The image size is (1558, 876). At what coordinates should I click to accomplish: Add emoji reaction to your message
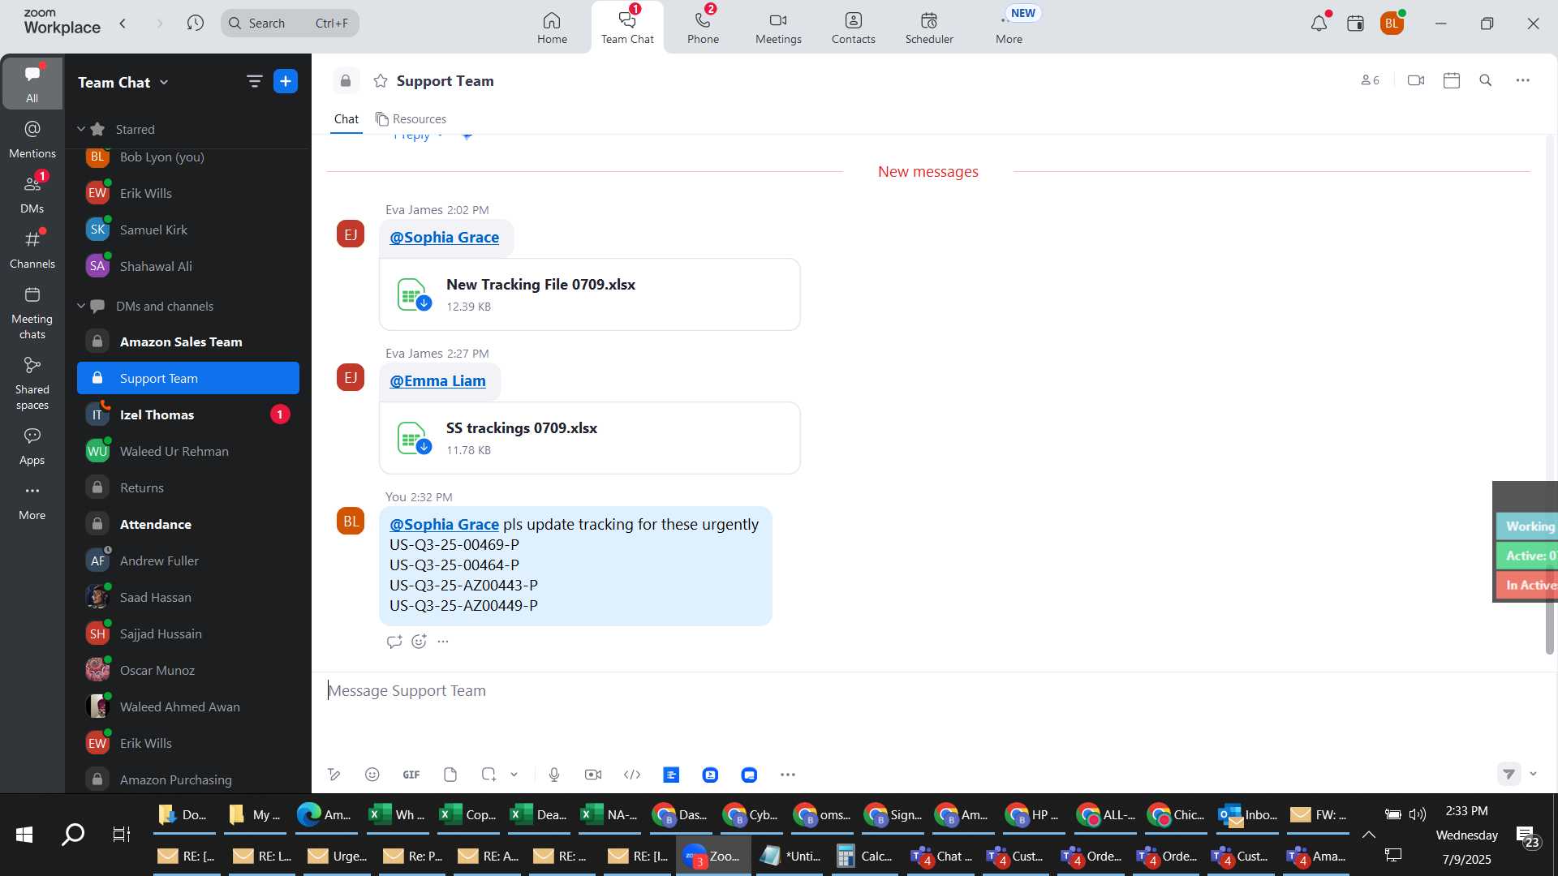tap(419, 642)
